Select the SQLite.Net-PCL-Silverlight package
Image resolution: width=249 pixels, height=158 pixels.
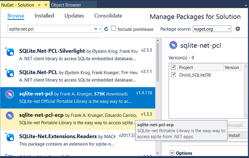click(52, 51)
